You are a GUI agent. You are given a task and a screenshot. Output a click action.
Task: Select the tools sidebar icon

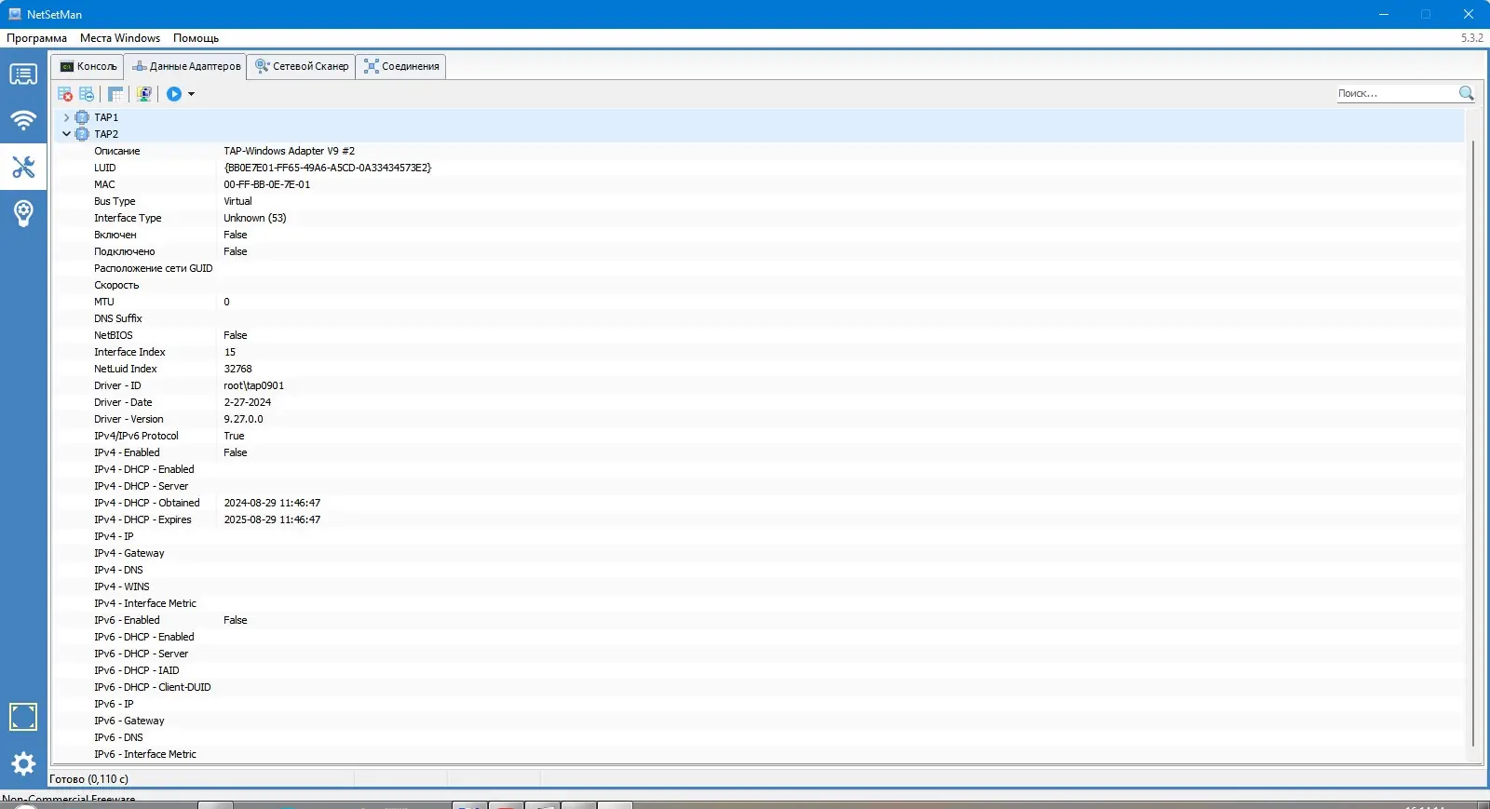(23, 167)
